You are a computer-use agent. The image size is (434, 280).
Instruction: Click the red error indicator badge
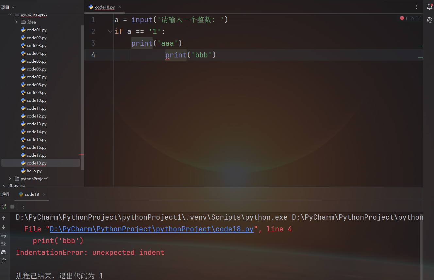click(404, 18)
